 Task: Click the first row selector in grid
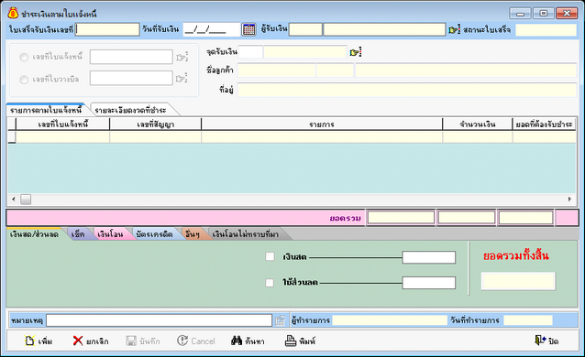click(12, 136)
